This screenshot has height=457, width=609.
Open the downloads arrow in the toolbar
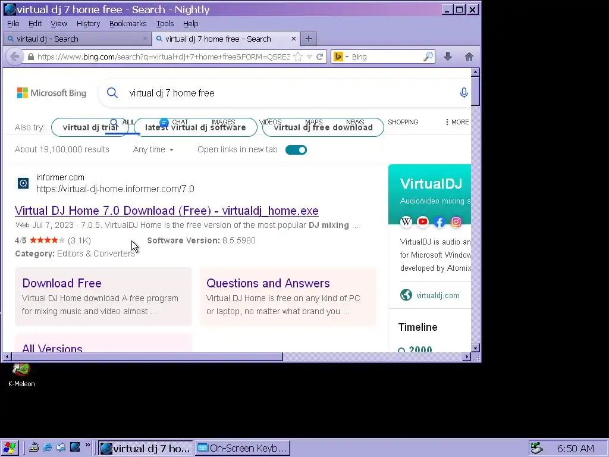pos(448,57)
